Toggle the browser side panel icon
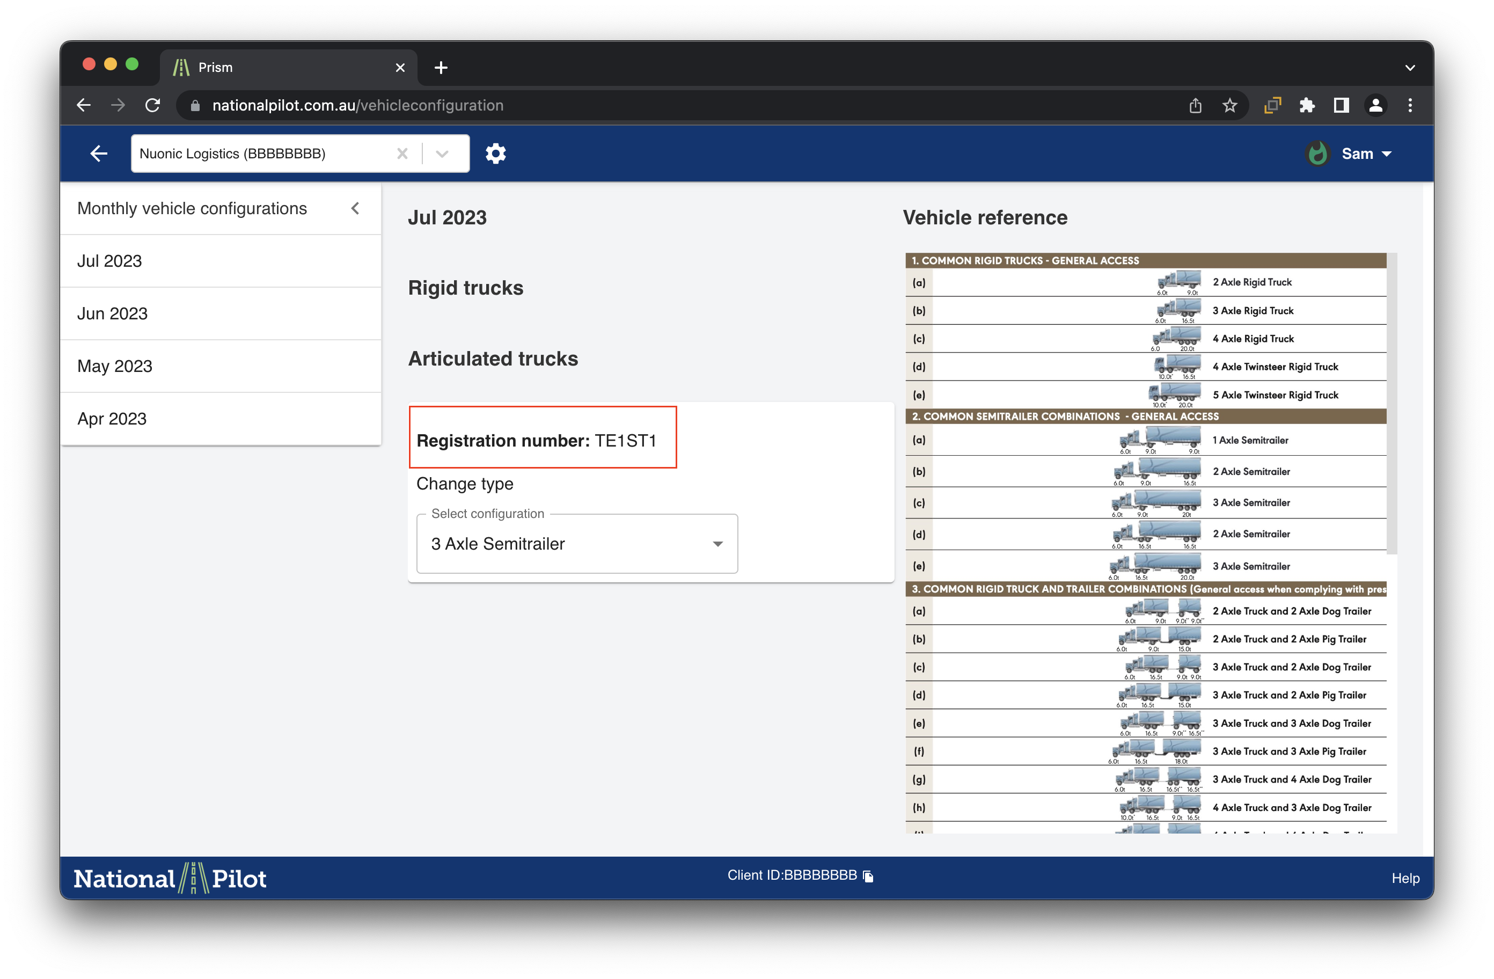Image resolution: width=1494 pixels, height=979 pixels. (1341, 106)
